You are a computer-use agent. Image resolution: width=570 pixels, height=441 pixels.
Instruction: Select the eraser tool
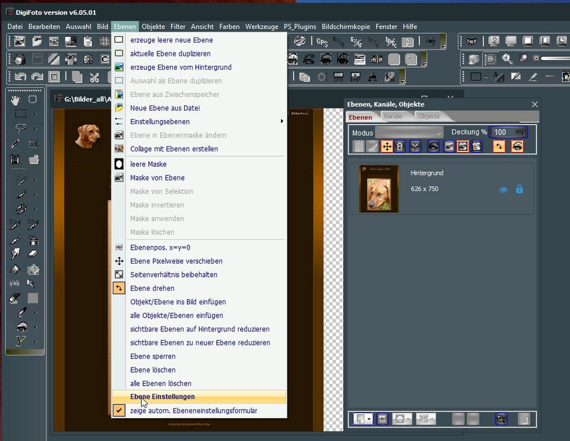[x=33, y=253]
